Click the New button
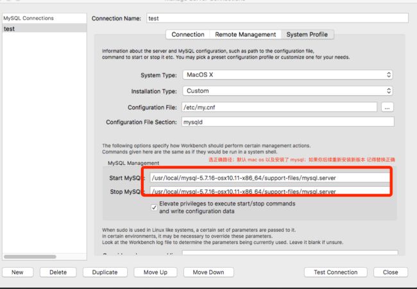Viewport: 417px width, 289px height. 17,272
